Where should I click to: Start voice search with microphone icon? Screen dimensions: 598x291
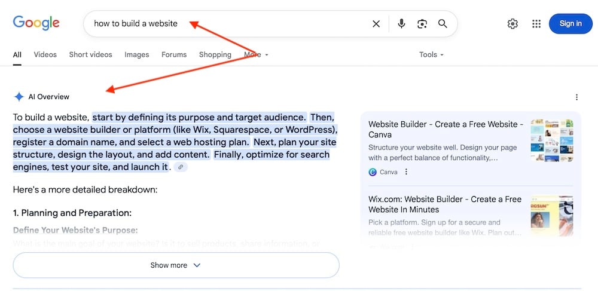pyautogui.click(x=401, y=24)
